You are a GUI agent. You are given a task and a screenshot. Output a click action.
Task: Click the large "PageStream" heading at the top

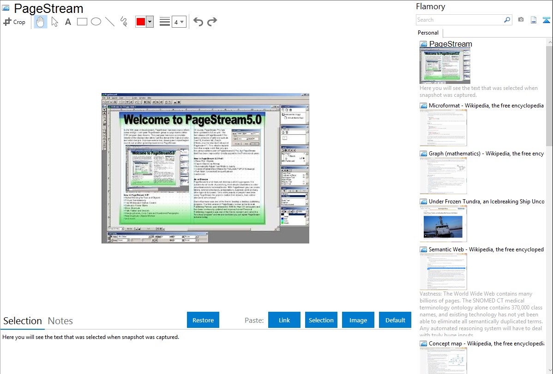pos(48,8)
